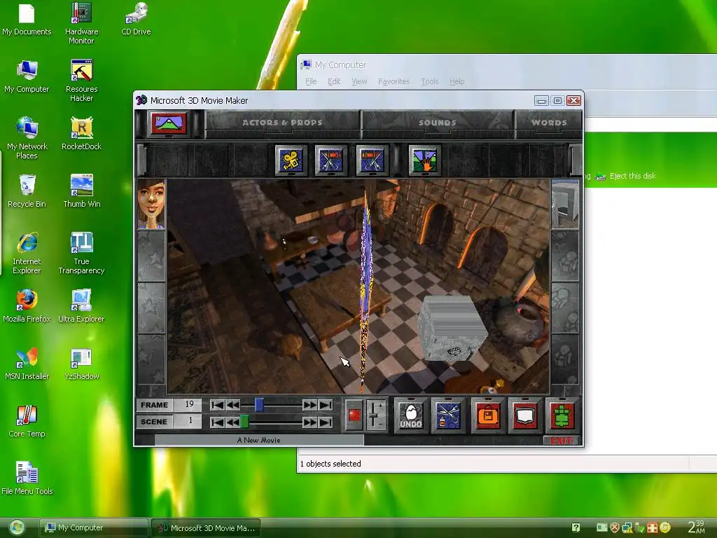This screenshot has height=538, width=717.
Task: Open View menu in My Computer window
Action: 359,81
